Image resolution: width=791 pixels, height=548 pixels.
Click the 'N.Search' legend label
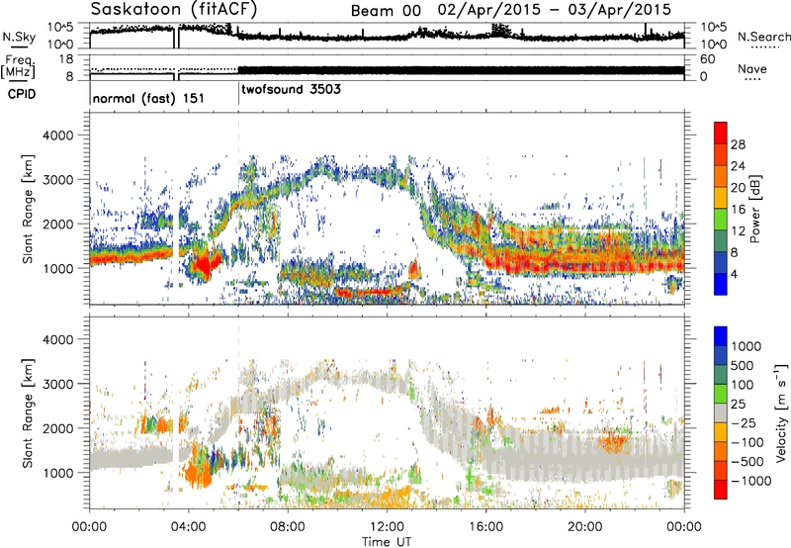click(763, 37)
